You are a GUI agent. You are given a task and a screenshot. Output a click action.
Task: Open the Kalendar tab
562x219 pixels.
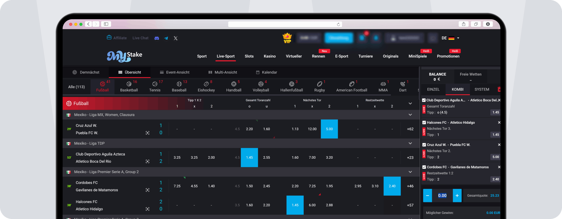pyautogui.click(x=267, y=72)
